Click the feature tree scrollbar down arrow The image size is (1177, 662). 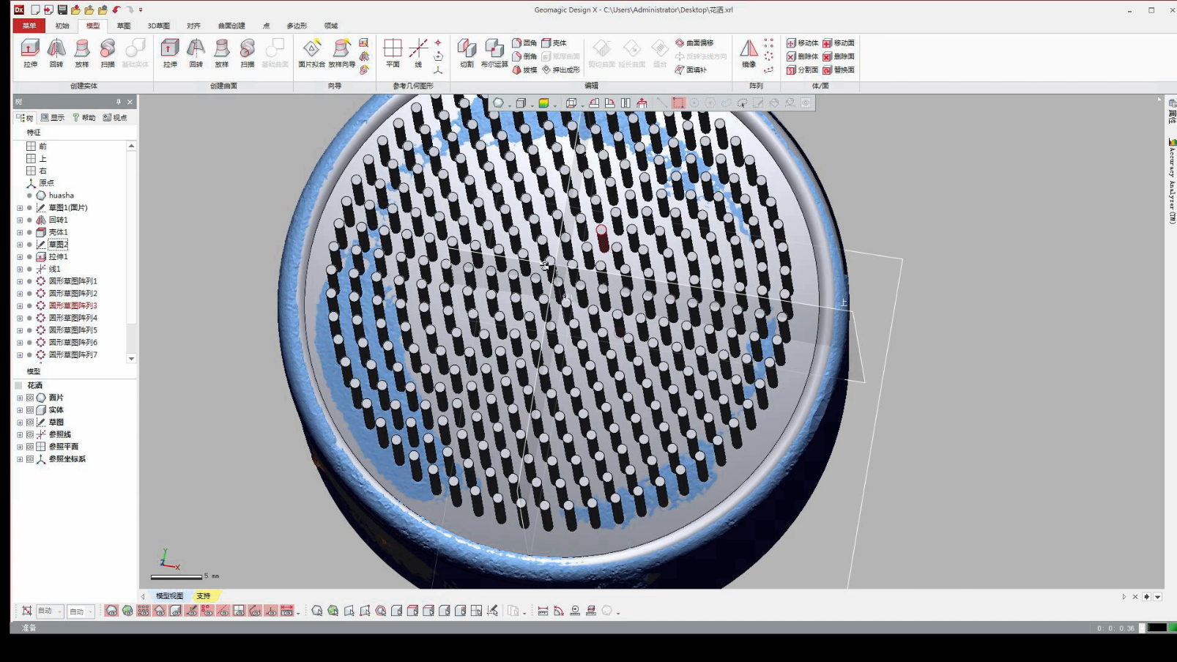[x=132, y=359]
